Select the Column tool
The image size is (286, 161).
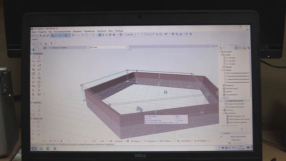click(39, 57)
